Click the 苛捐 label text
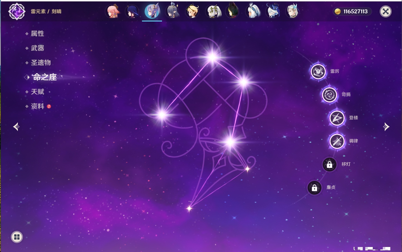This screenshot has height=252, width=402. tap(346, 94)
